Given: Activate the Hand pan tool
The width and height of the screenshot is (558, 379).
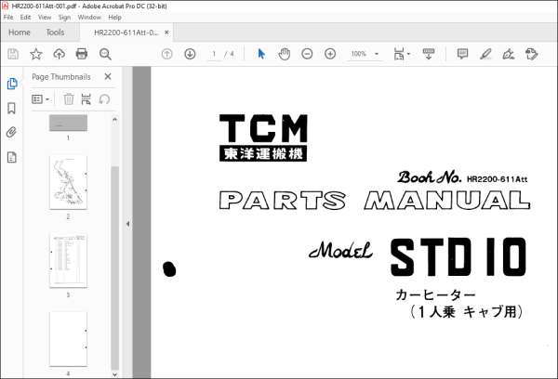Looking at the screenshot, I should pyautogui.click(x=285, y=54).
